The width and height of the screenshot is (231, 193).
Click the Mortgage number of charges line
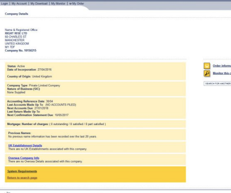tap(56, 124)
